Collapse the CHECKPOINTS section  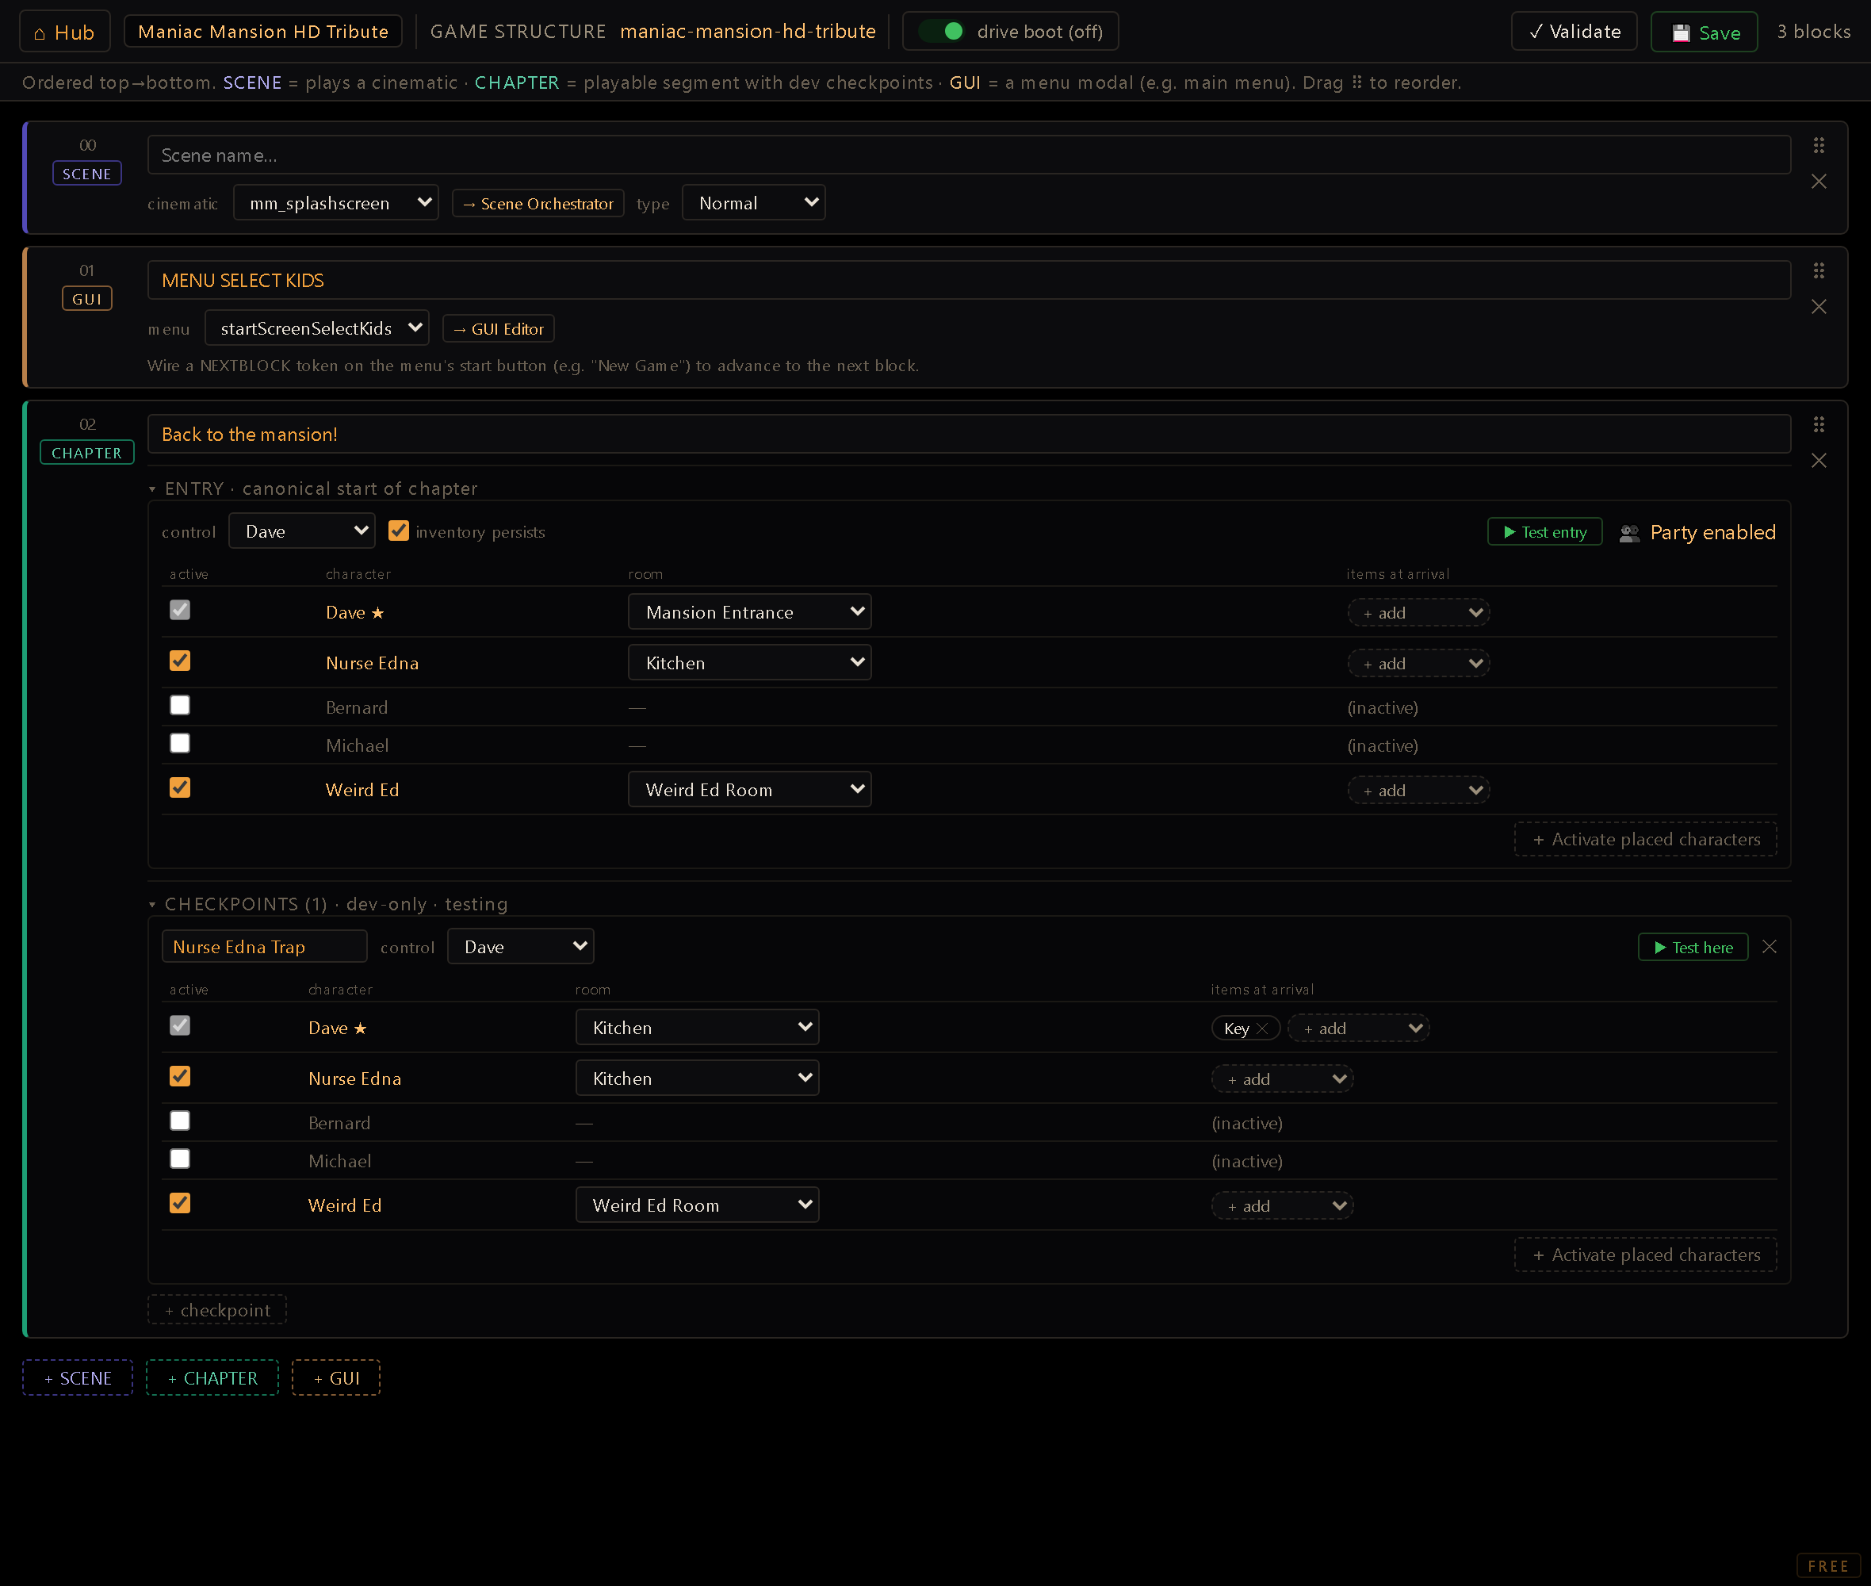(152, 905)
